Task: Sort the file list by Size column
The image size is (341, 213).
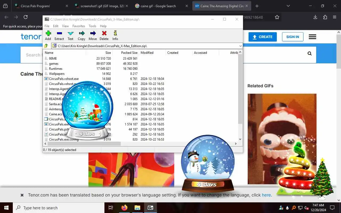Action: [x=99, y=53]
